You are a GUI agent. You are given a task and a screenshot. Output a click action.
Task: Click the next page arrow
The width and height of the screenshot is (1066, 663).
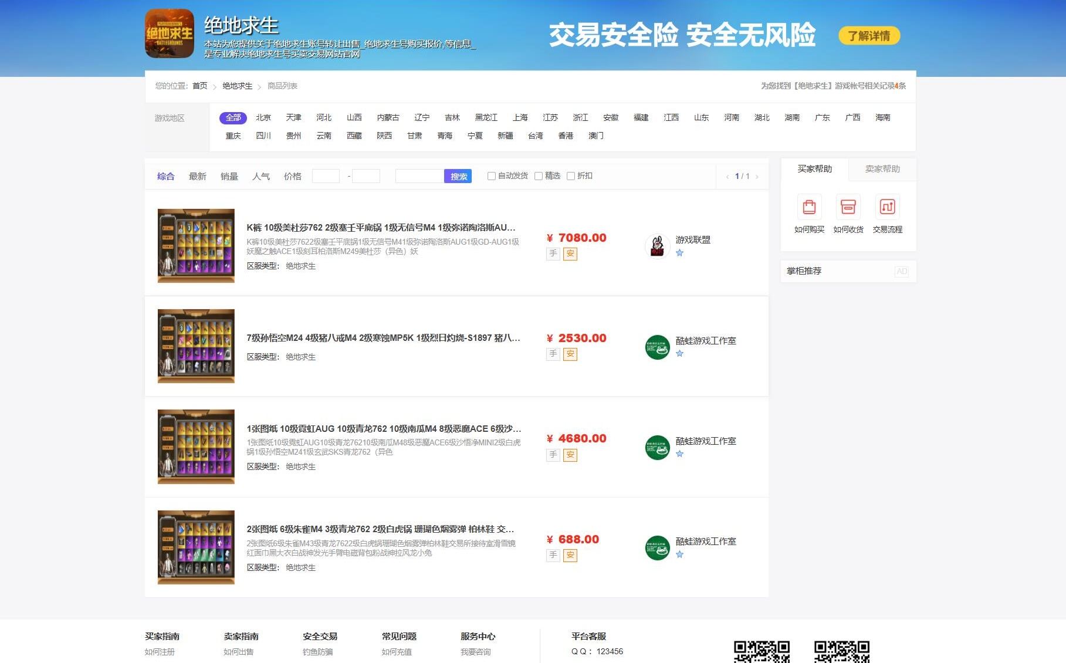click(x=758, y=175)
